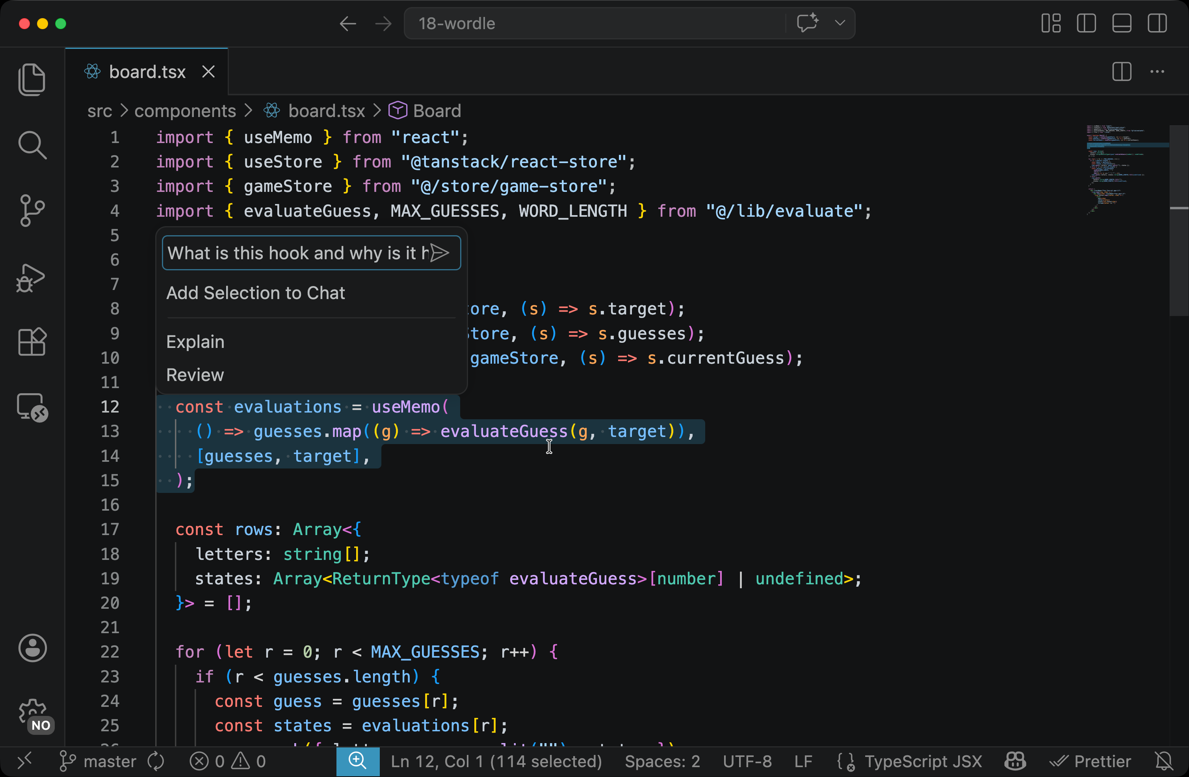Viewport: 1189px width, 777px height.
Task: Open warnings count in status bar
Action: (x=249, y=762)
